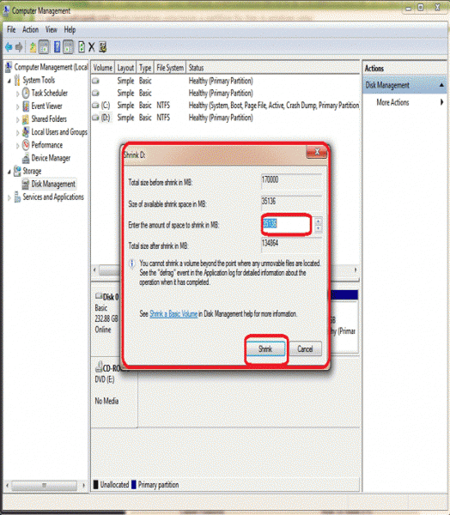Click the Shrink button

click(x=265, y=349)
